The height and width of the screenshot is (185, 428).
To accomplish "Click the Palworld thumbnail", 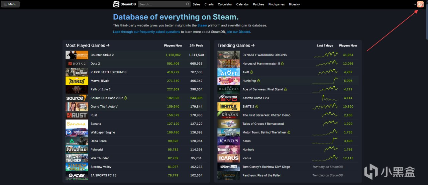I will (77, 150).
